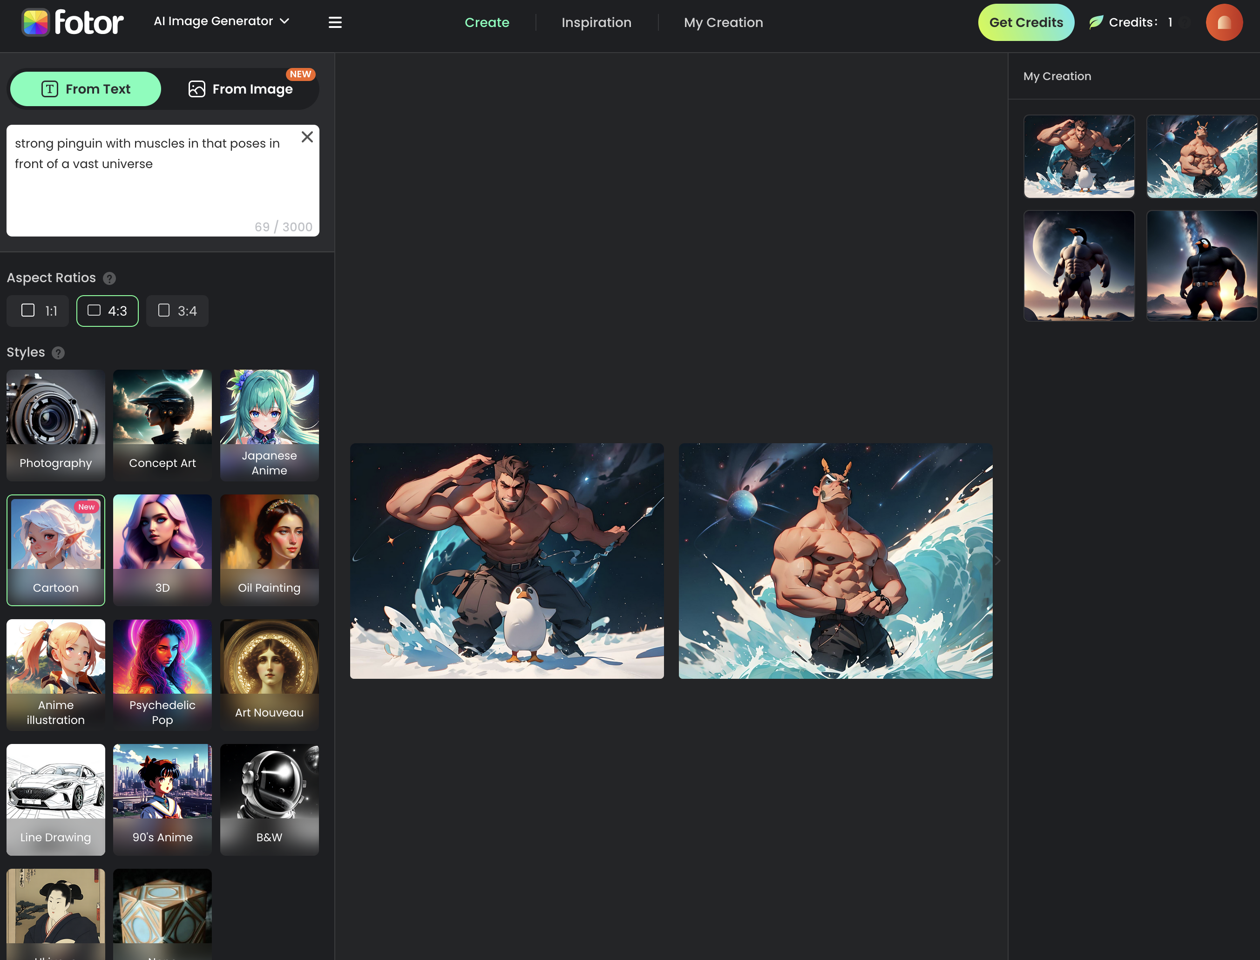This screenshot has width=1260, height=960.
Task: Expand the AI Image Generator dropdown
Action: coord(222,21)
